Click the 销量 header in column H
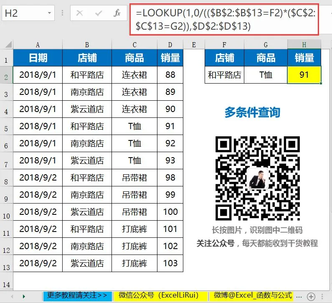The height and width of the screenshot is (303, 332). coord(304,58)
